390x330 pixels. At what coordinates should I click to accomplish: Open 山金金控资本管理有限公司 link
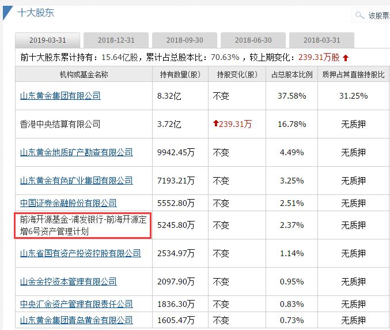pos(69,282)
